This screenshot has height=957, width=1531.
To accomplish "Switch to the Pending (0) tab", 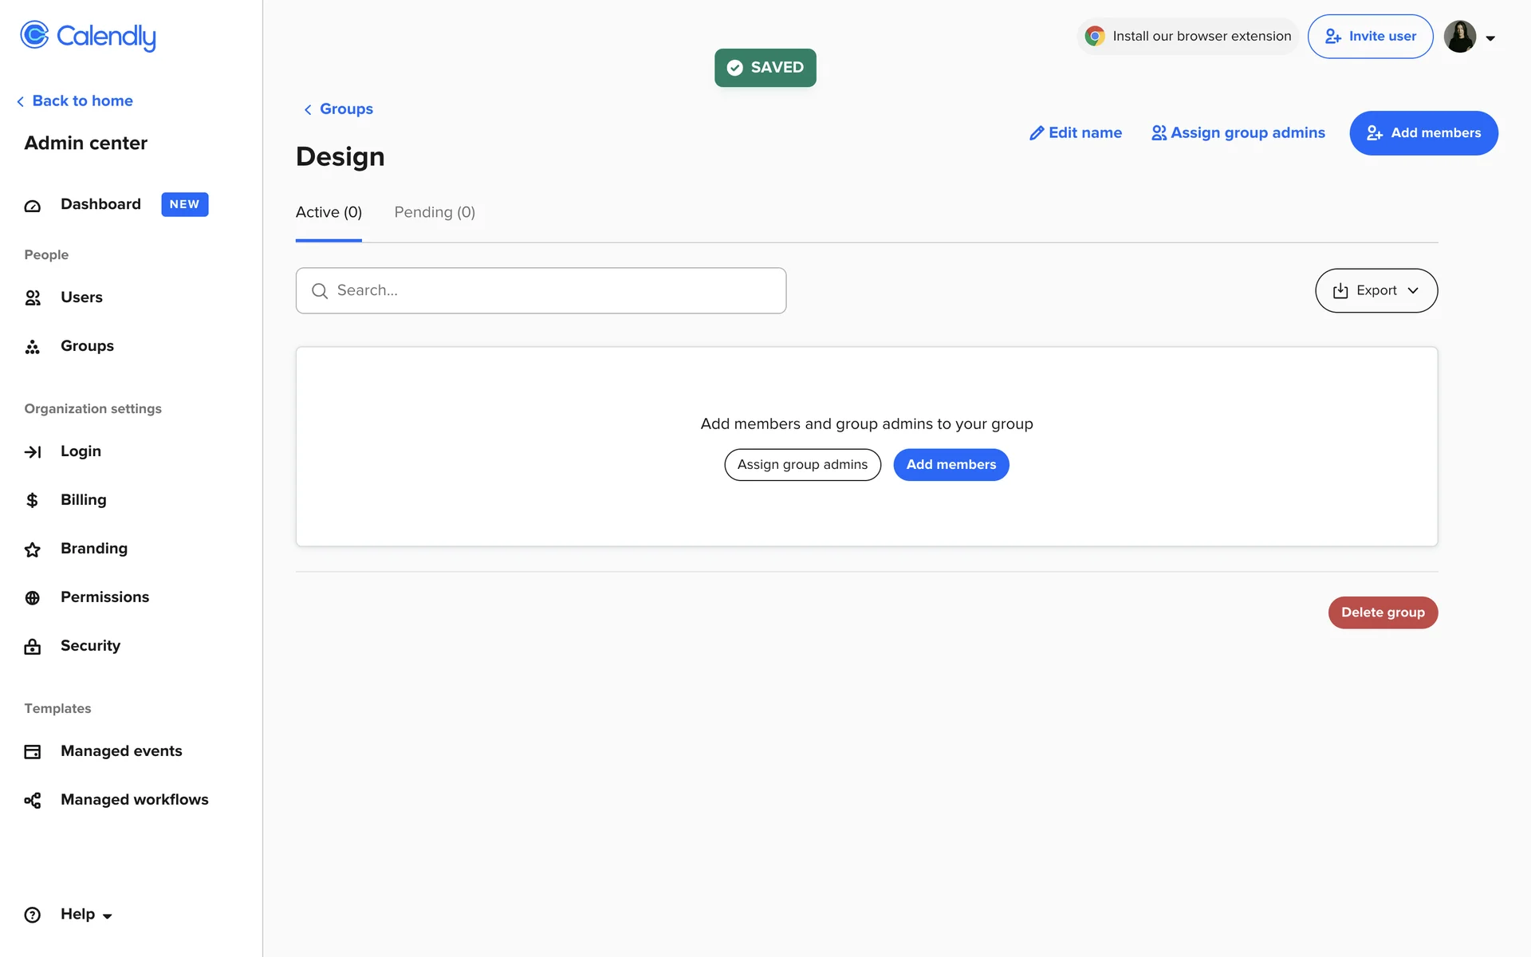I will click(x=435, y=213).
